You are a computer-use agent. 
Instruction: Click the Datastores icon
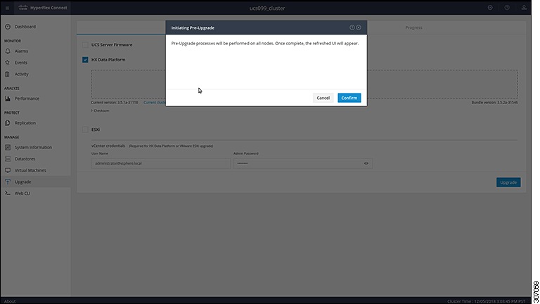pos(8,159)
